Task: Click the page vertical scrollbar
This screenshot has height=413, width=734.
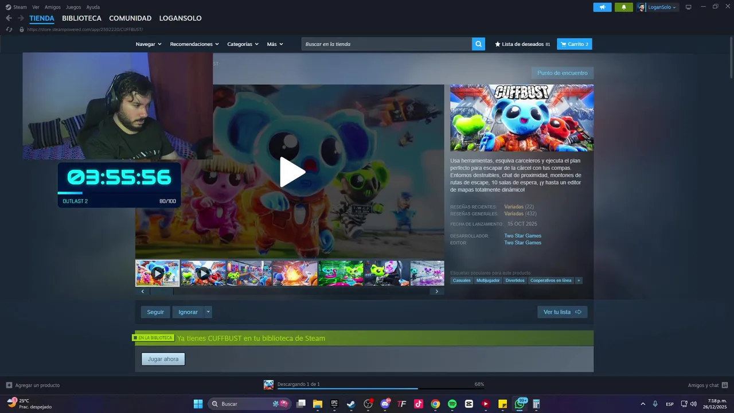Action: [731, 57]
